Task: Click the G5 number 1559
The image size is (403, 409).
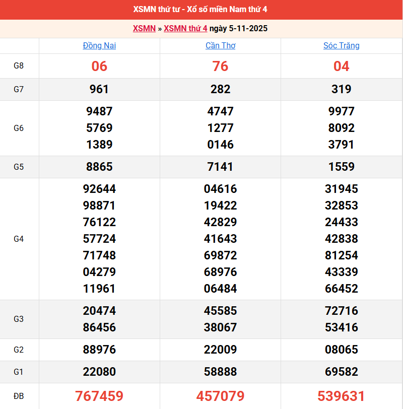Action: (341, 167)
